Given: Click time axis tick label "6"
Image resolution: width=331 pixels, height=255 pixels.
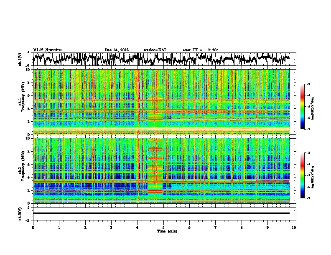Looking at the screenshot, I should [190, 227].
